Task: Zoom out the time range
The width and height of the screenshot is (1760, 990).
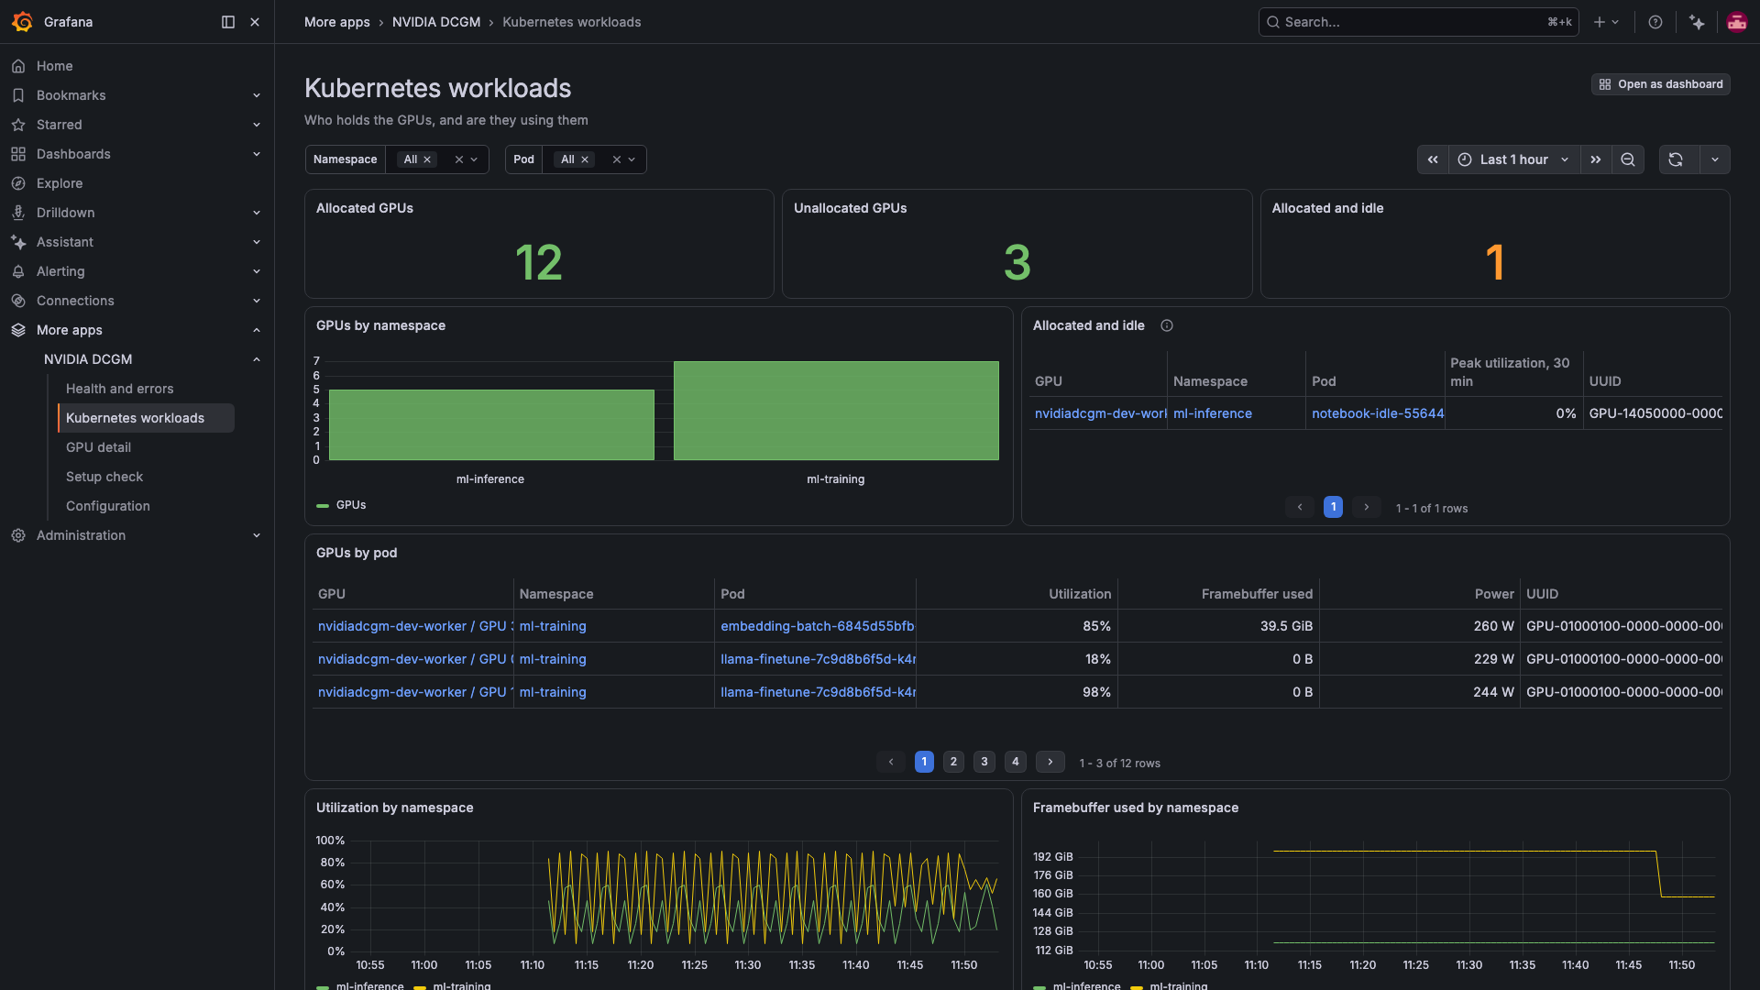Action: point(1628,159)
